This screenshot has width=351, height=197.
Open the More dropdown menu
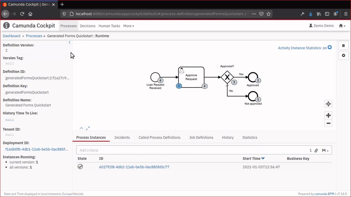pos(129,26)
